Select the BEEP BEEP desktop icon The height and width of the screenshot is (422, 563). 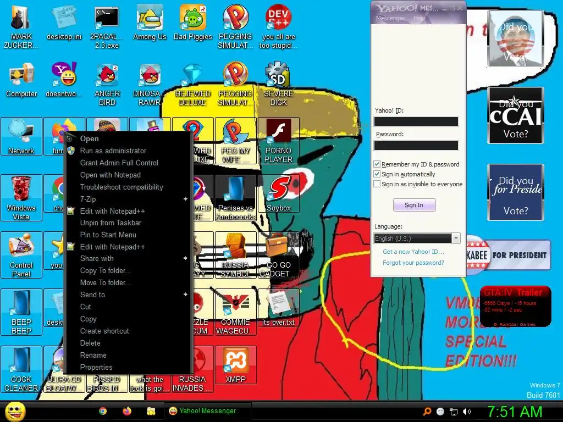tap(21, 312)
